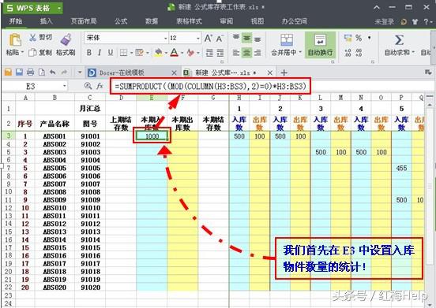This screenshot has width=436, height=308.
Task: Click the increase decimal places icon
Action: point(348,53)
